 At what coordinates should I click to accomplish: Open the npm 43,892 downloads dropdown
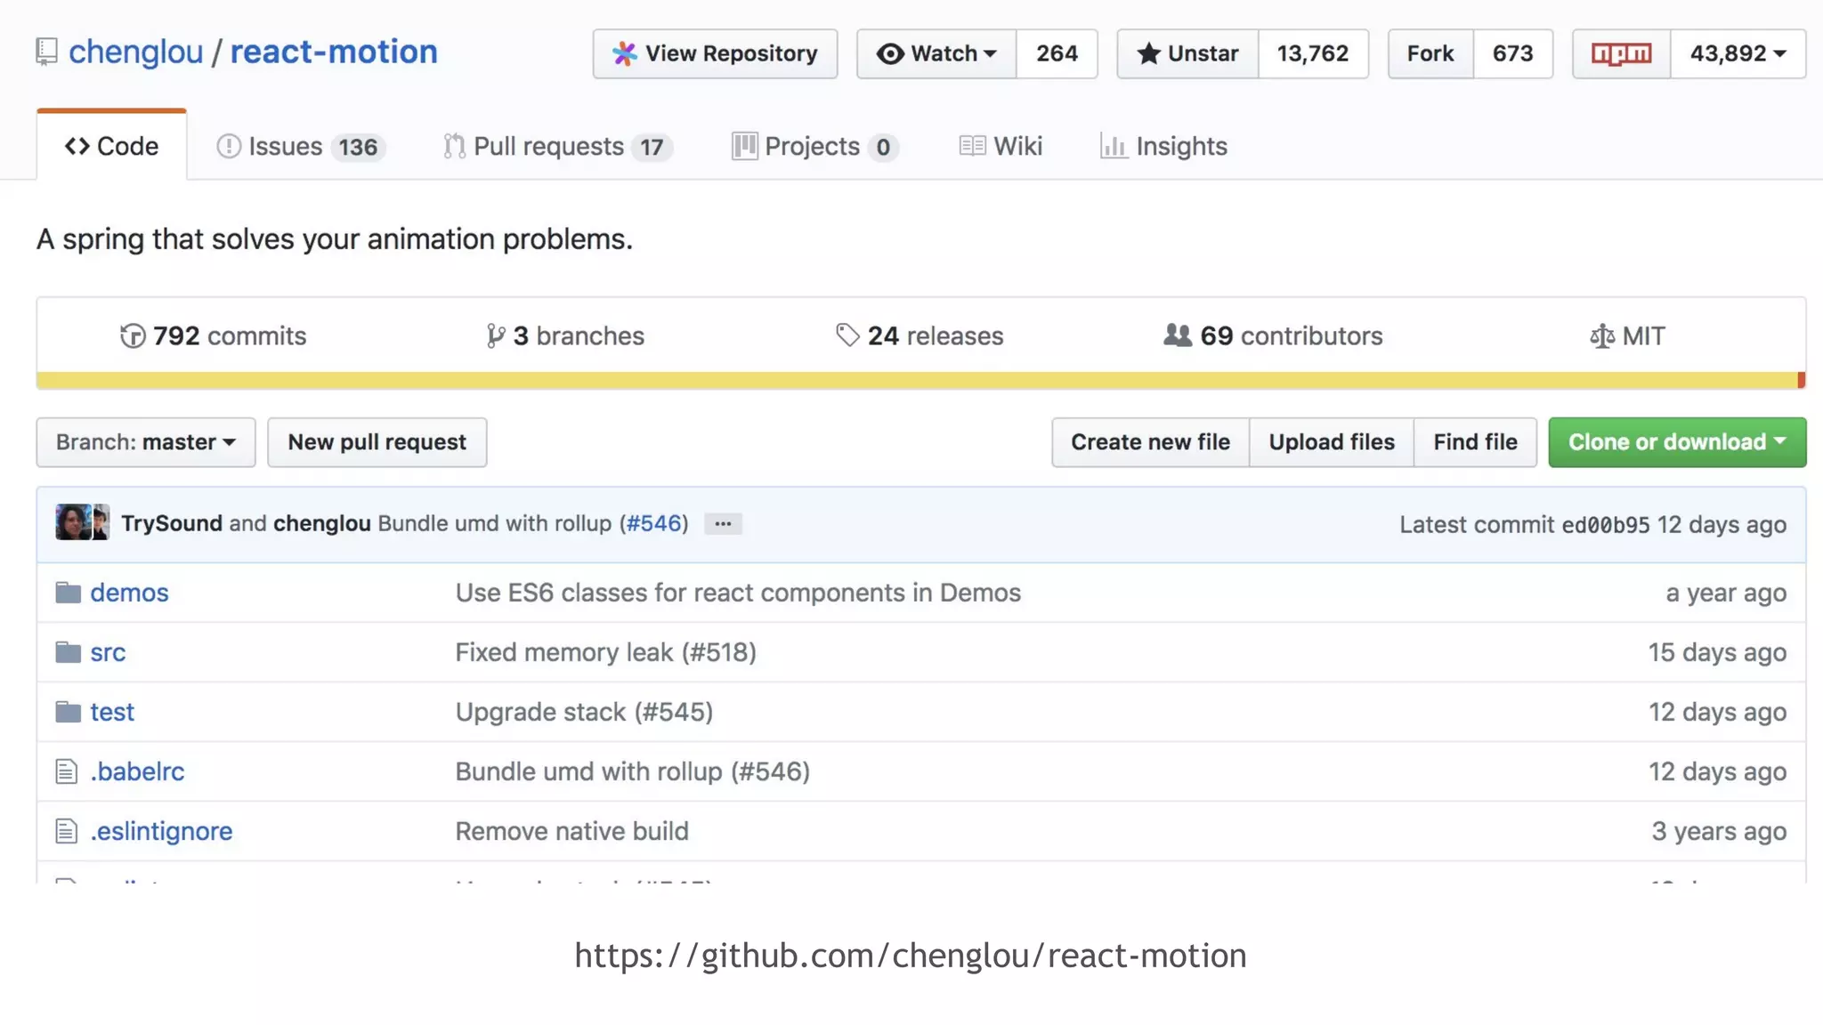coord(1738,53)
